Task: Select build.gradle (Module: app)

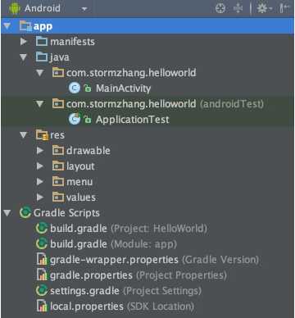Action: click(113, 244)
